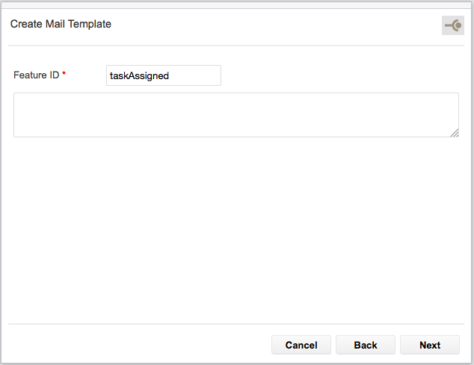This screenshot has width=474, height=365.
Task: Proceed with the Next button
Action: click(x=430, y=345)
